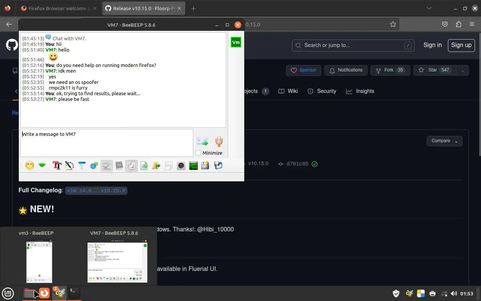The height and width of the screenshot is (301, 481).
Task: Click the Sponsor heart button
Action: point(304,70)
